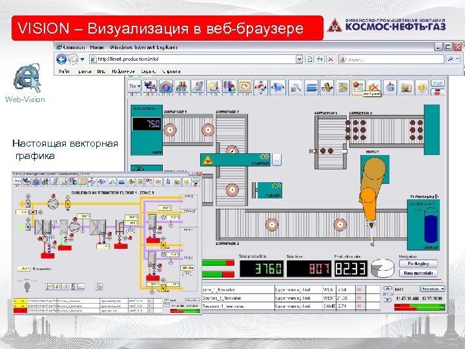Open the Избранное menu

point(123,71)
